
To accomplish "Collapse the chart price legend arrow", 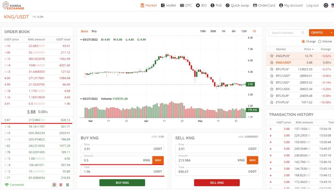I will (81, 40).
